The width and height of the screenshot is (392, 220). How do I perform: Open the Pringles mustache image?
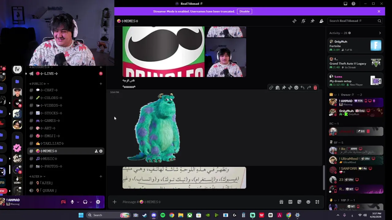163,52
